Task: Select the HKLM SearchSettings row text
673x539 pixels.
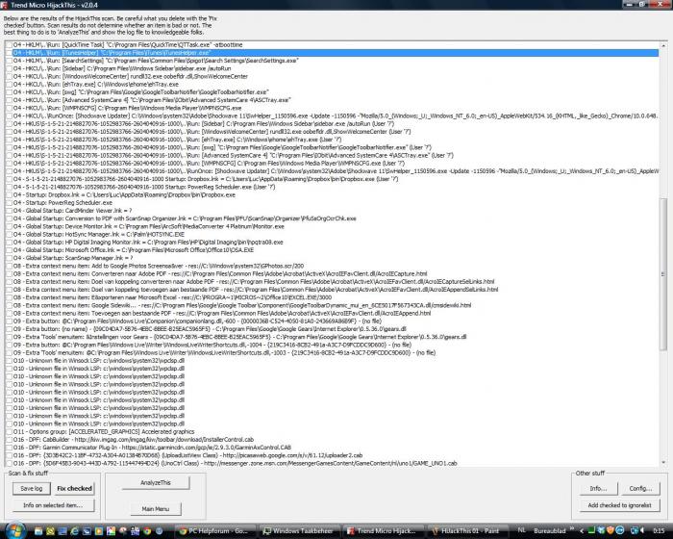Action: pyautogui.click(x=156, y=61)
